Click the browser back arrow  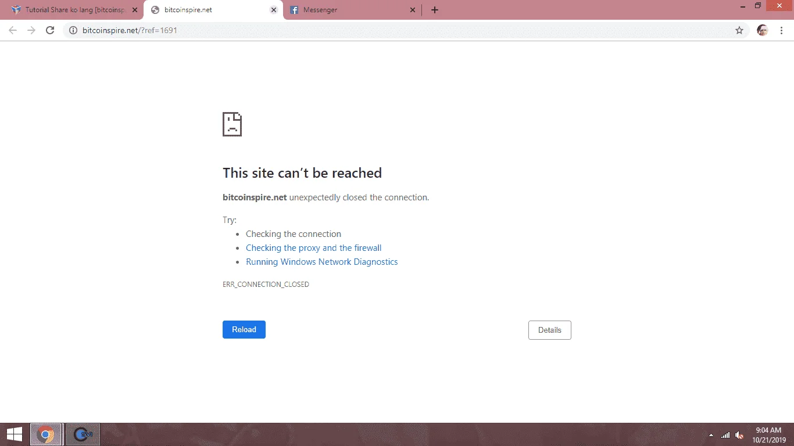pyautogui.click(x=13, y=30)
